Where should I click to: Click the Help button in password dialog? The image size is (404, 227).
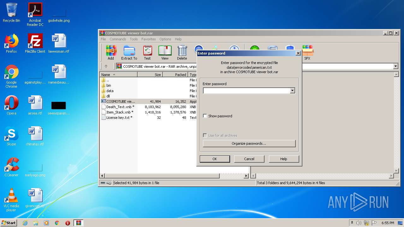[x=284, y=159]
